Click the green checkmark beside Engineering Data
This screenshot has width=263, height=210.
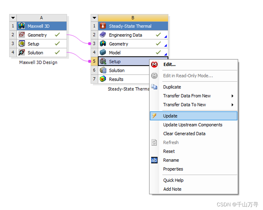click(x=158, y=35)
